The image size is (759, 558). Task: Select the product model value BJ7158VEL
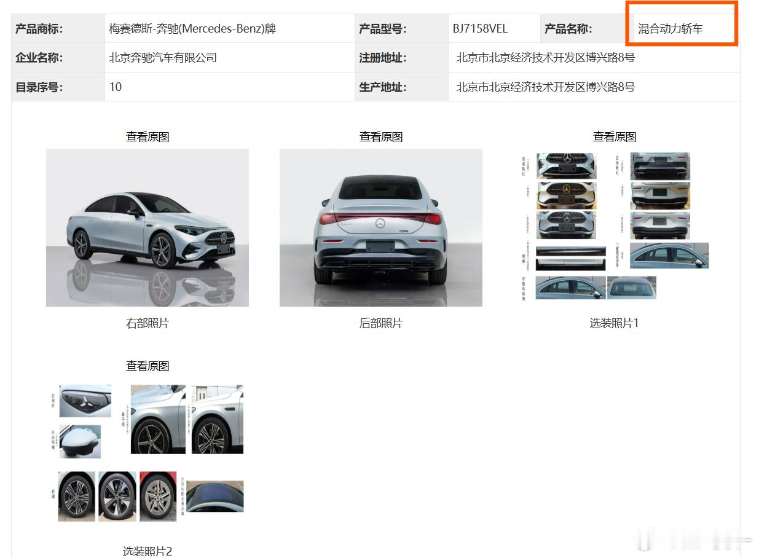(481, 29)
